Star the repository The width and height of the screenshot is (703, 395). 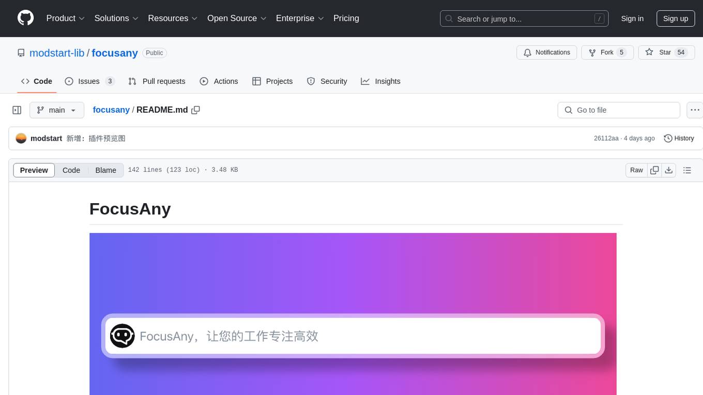click(667, 53)
